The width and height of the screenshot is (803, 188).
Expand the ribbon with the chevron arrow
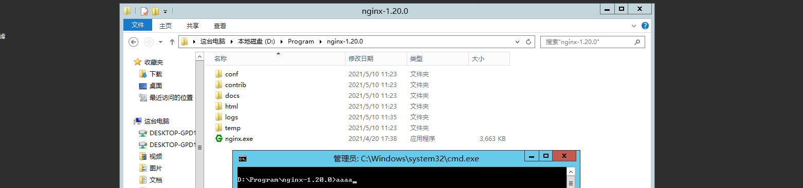tap(634, 25)
